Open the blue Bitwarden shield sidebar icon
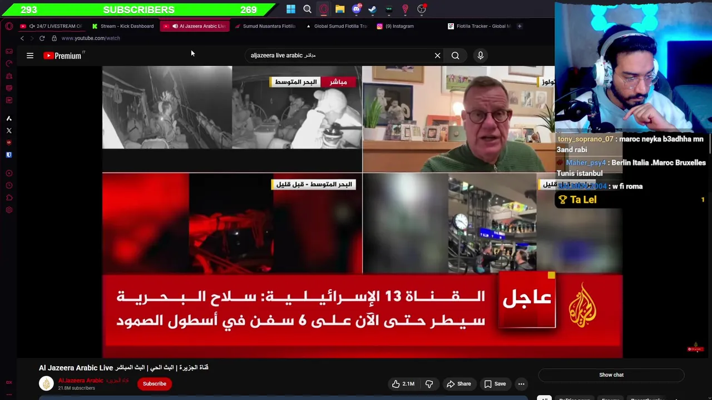The height and width of the screenshot is (400, 712). point(9,155)
